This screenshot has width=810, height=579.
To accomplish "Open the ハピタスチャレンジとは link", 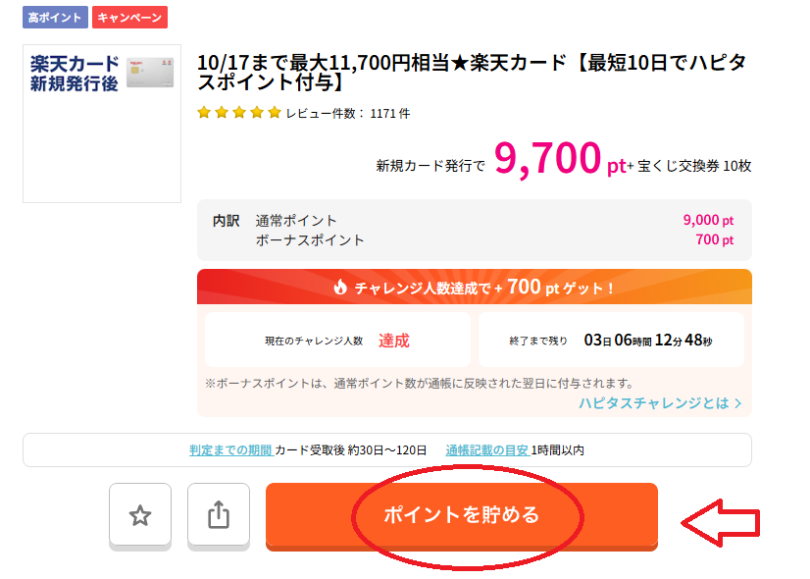I will pos(653,402).
